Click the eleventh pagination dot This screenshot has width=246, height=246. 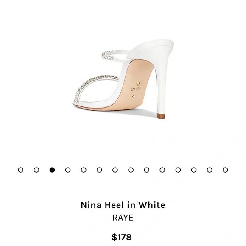pyautogui.click(x=178, y=170)
